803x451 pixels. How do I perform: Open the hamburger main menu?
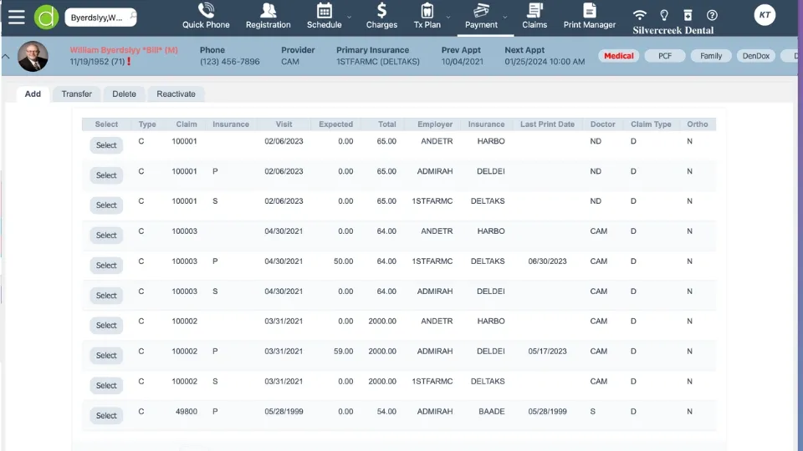point(16,16)
